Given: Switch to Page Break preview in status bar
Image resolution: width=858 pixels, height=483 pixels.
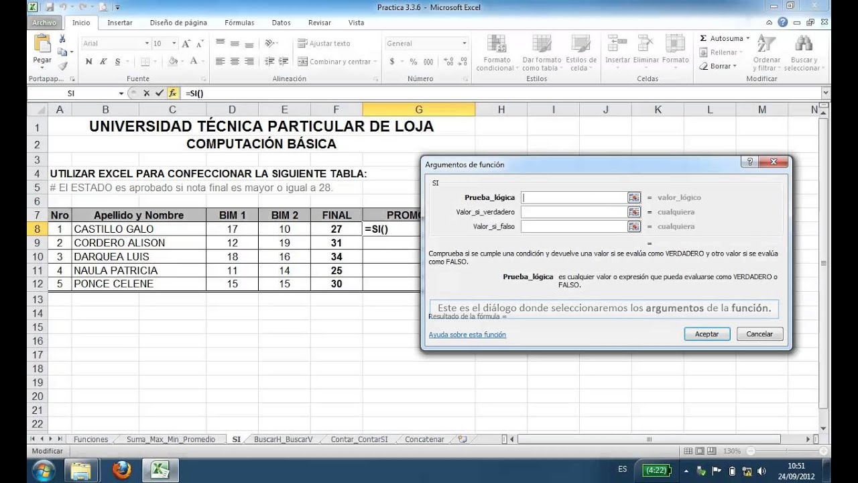Looking at the screenshot, I should pyautogui.click(x=711, y=451).
